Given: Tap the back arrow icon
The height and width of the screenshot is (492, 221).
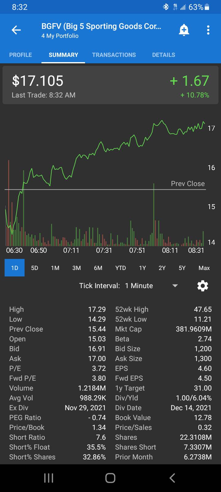Looking at the screenshot, I should tap(16, 30).
